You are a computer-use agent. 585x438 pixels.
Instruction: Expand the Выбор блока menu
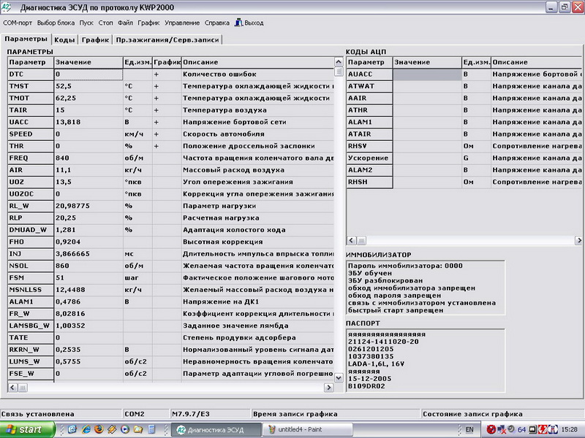point(56,23)
